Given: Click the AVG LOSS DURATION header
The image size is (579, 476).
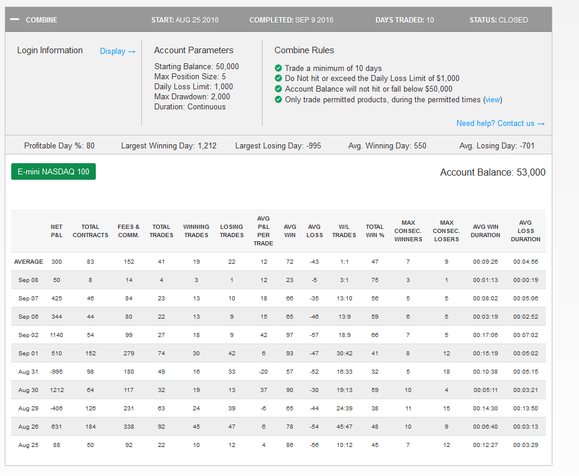Looking at the screenshot, I should (x=525, y=231).
